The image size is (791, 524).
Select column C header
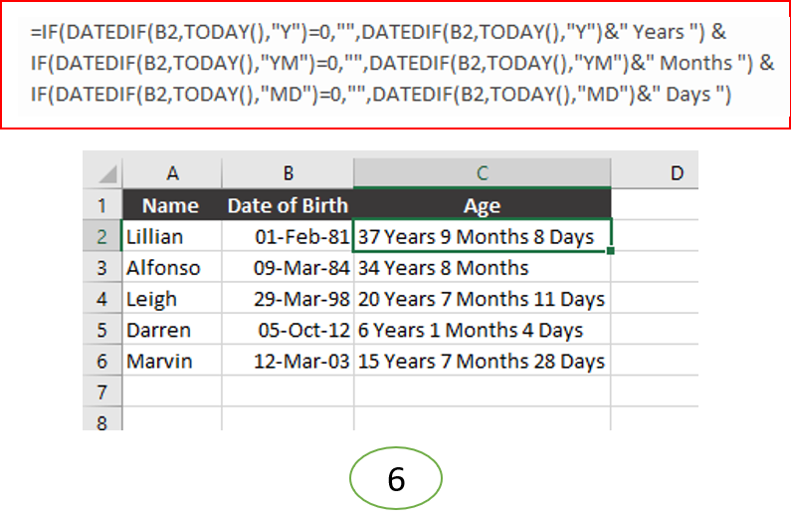(483, 173)
